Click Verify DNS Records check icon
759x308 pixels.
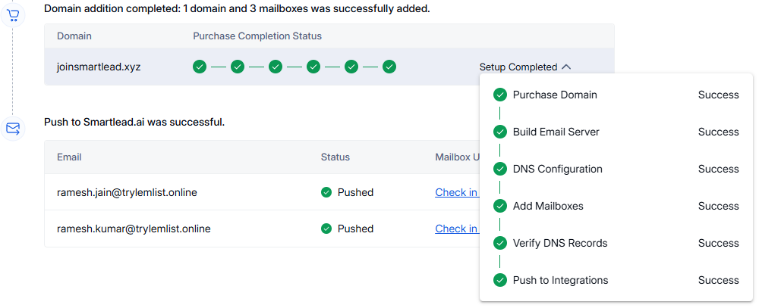coord(499,243)
